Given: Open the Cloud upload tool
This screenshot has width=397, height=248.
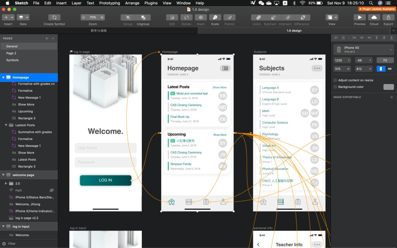Looking at the screenshot, I should [374, 17].
